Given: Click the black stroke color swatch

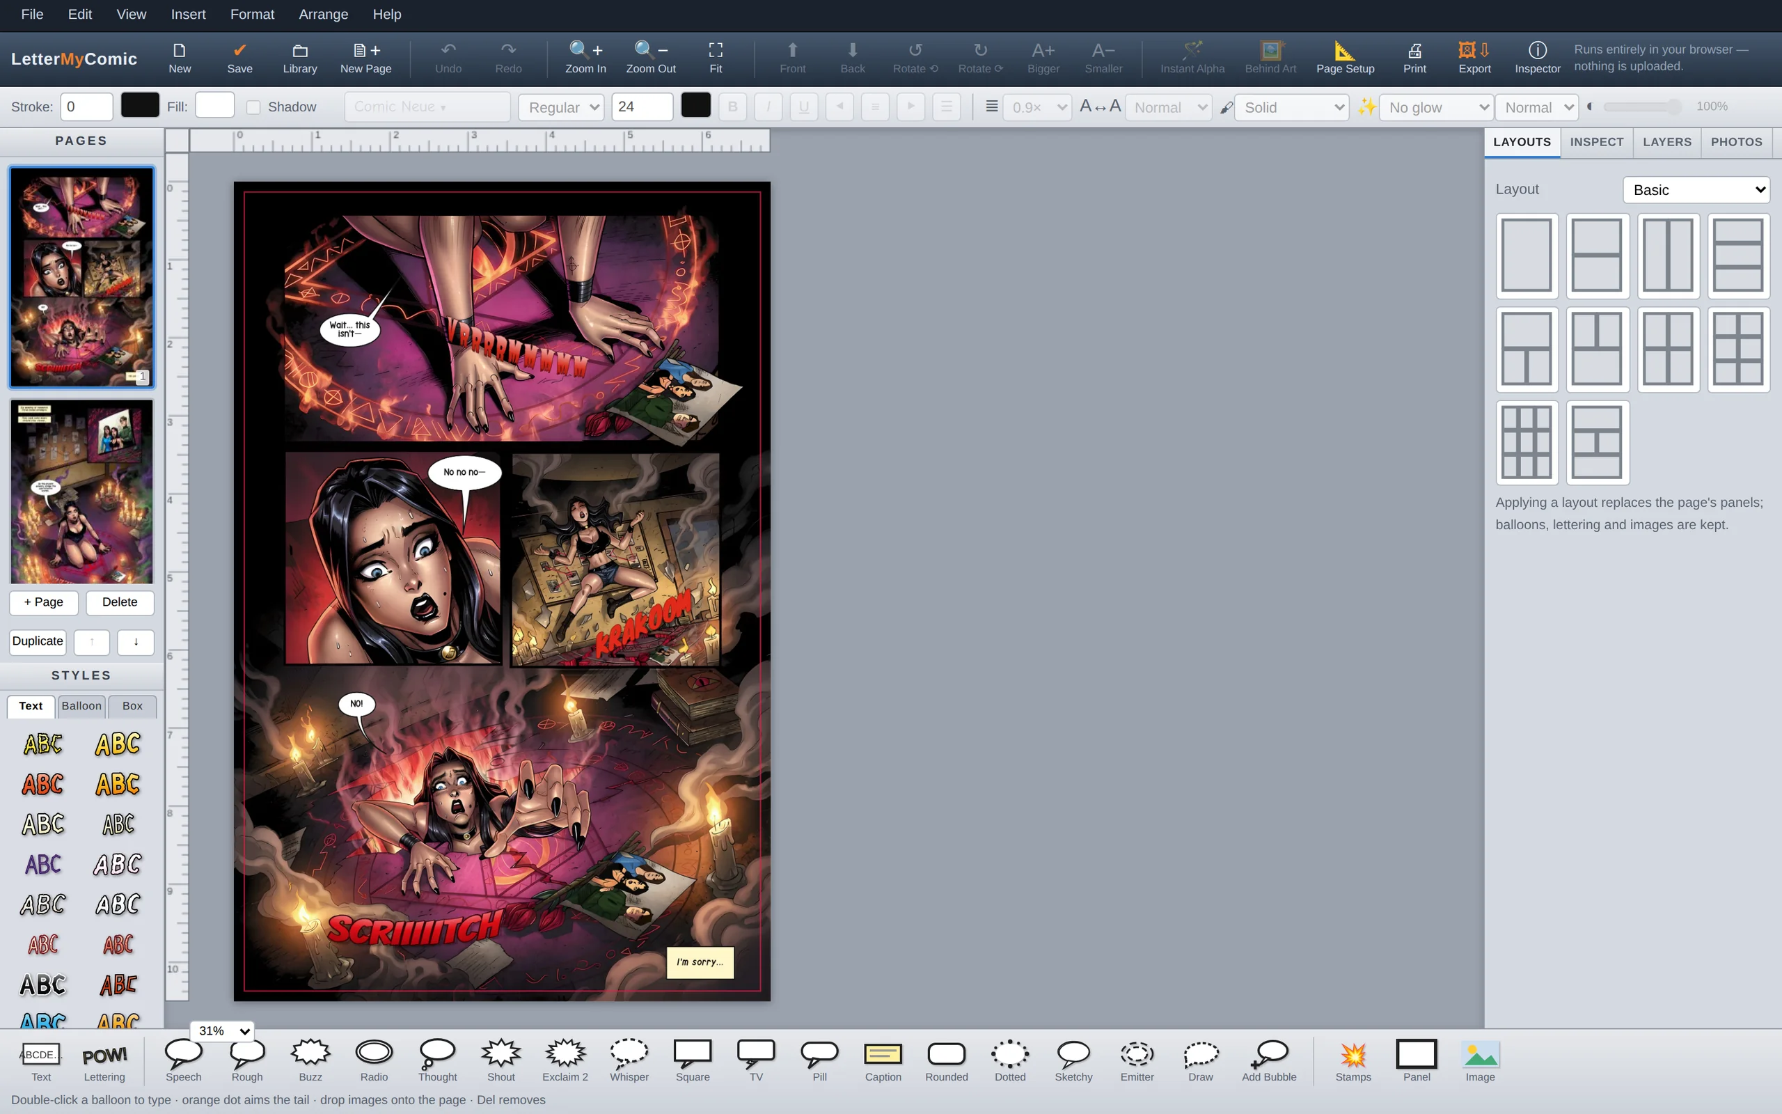Looking at the screenshot, I should 140,105.
